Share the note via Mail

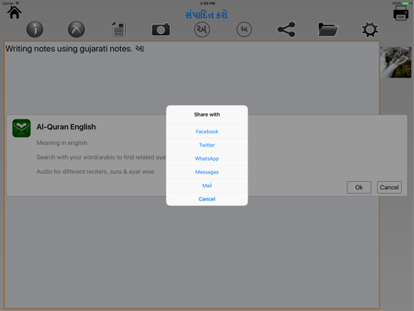pos(207,186)
